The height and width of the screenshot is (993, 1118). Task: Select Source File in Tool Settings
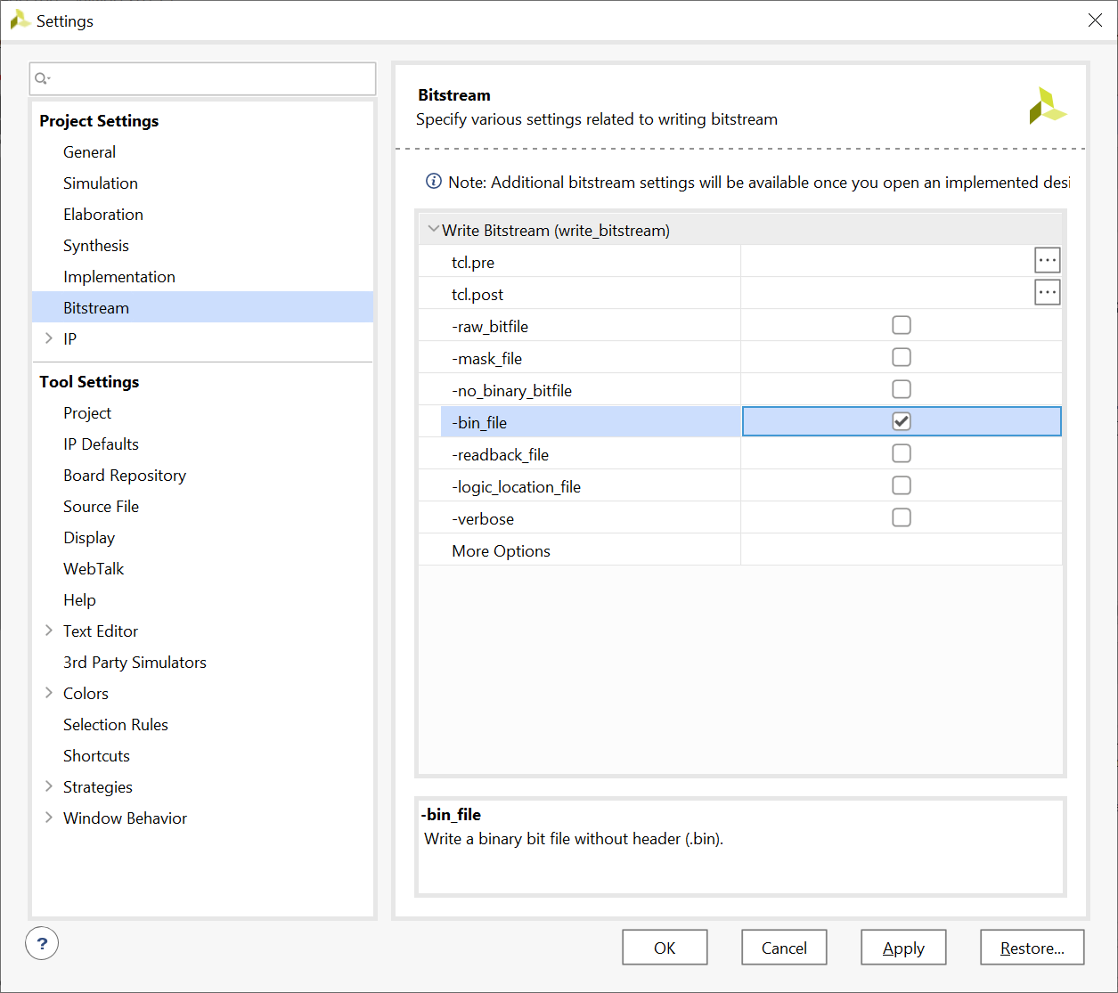(x=101, y=507)
